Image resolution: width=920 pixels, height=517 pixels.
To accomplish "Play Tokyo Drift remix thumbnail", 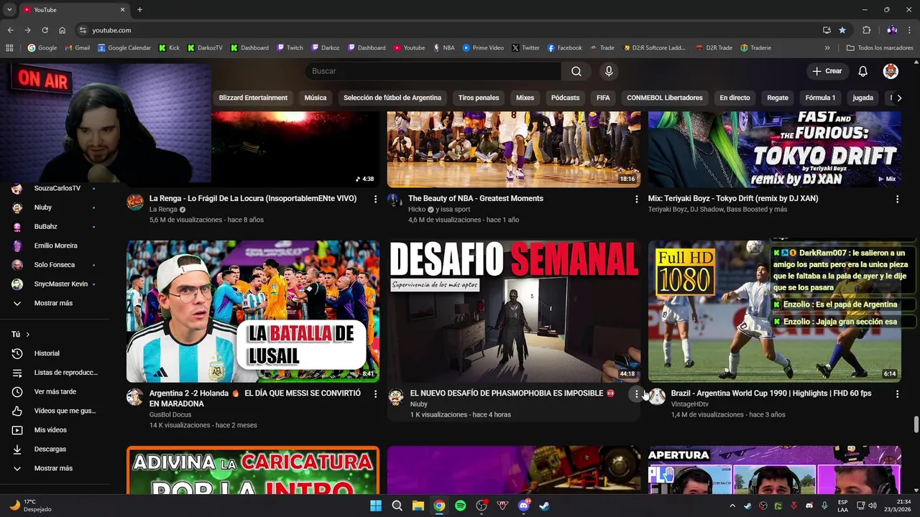I will point(775,149).
